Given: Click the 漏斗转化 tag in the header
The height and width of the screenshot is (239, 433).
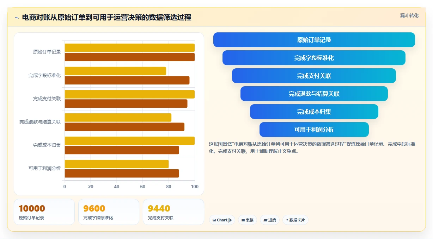Looking at the screenshot, I should point(409,15).
